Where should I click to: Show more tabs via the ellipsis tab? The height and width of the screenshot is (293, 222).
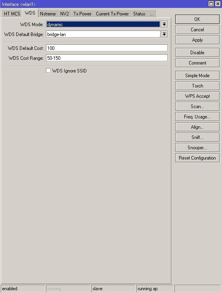coord(151,14)
